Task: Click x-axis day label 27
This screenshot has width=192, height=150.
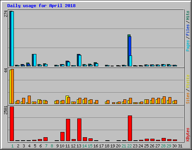Action: click(x=157, y=146)
